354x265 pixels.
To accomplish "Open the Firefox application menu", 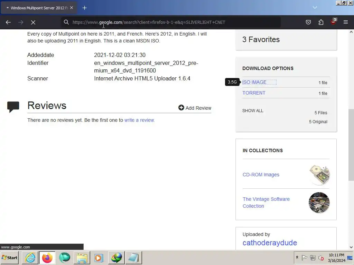I will [x=346, y=22].
